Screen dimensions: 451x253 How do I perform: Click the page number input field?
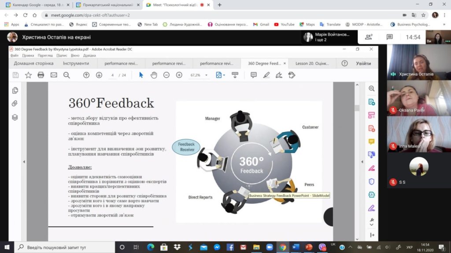click(x=113, y=75)
